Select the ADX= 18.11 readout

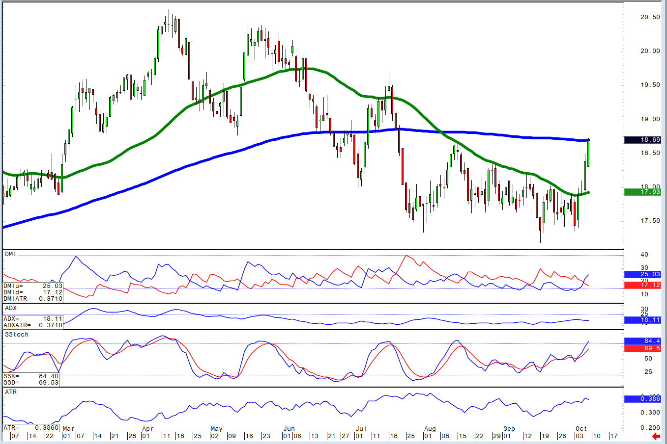(x=33, y=318)
